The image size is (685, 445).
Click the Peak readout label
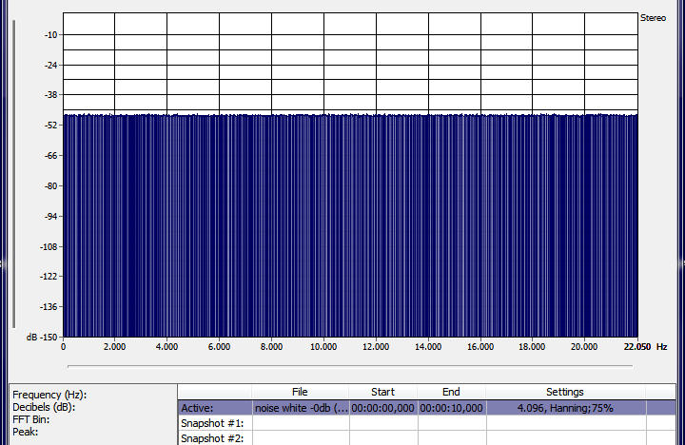click(x=25, y=432)
